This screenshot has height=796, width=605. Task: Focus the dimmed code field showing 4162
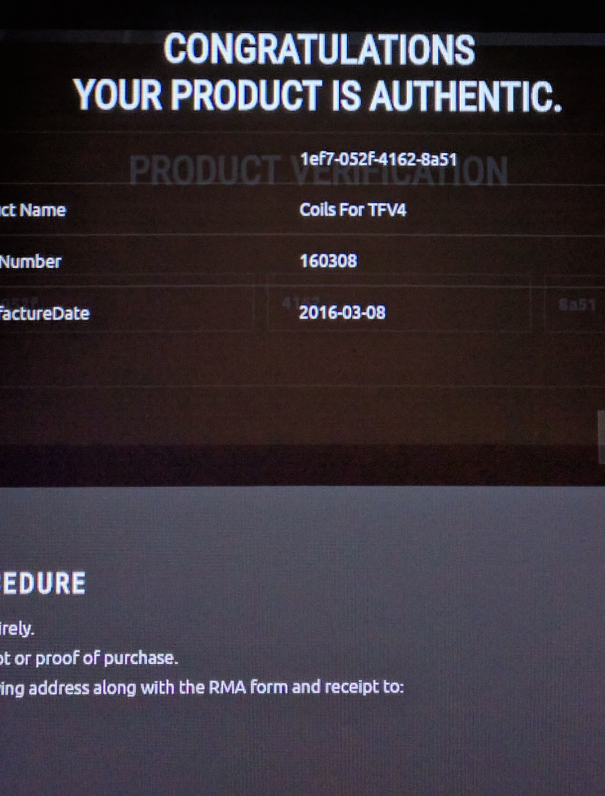tap(399, 303)
